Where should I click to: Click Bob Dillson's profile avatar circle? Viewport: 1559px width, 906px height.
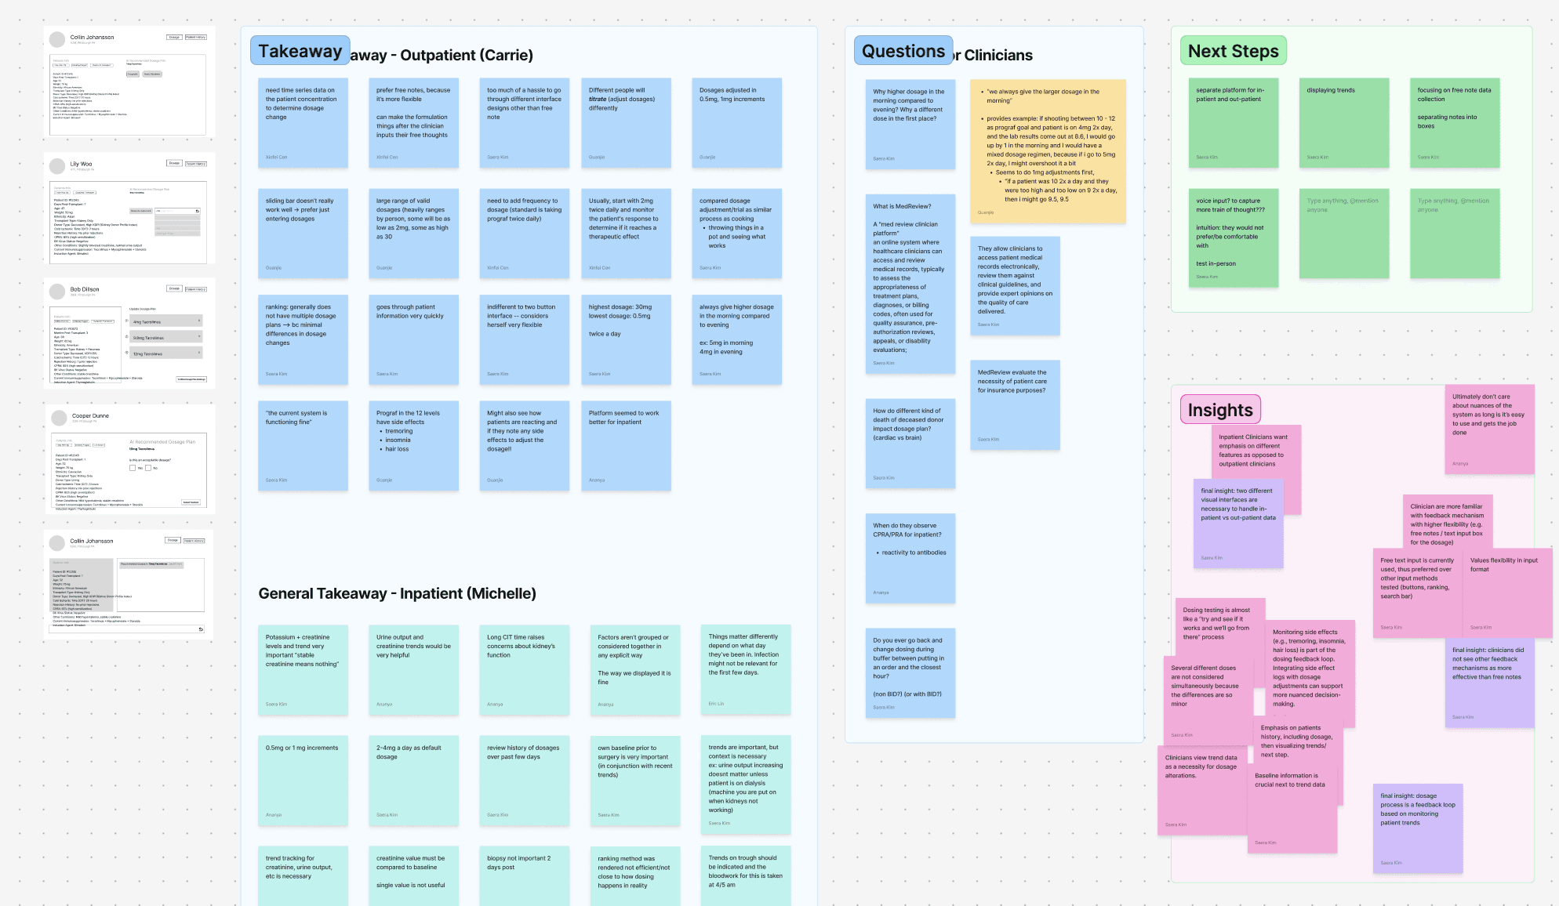57,292
